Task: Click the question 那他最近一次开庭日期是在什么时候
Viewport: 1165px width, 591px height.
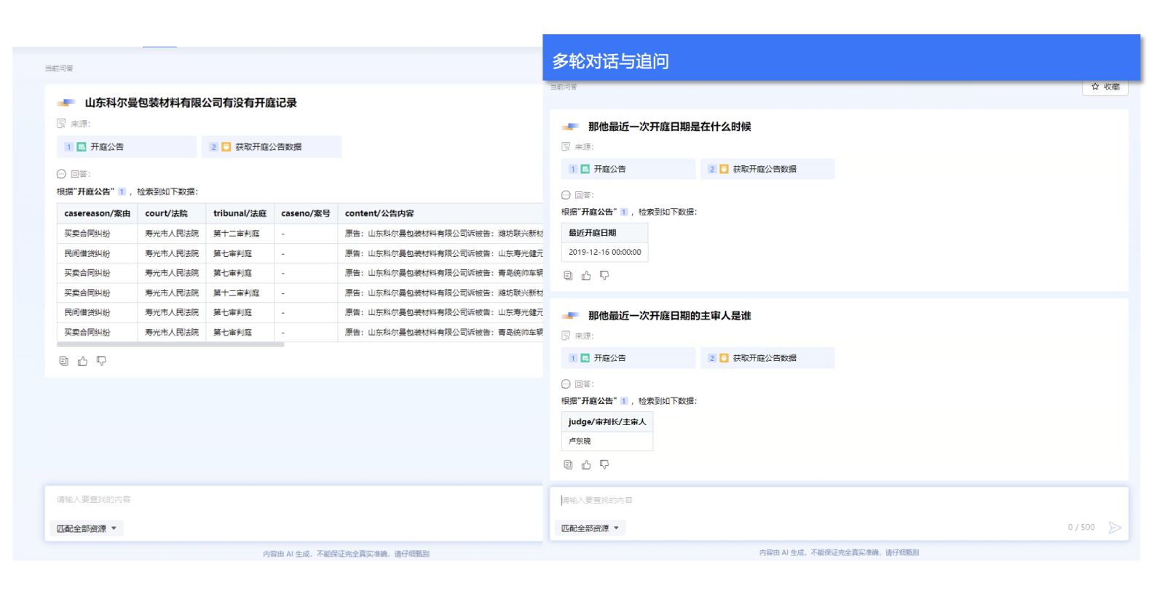Action: tap(670, 127)
